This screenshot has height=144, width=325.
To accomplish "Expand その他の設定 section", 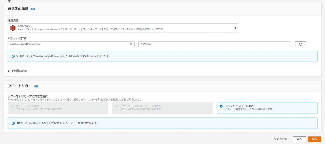I will (x=18, y=71).
